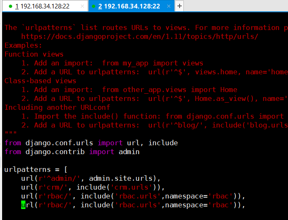Click the url r'^admin/' admin.site.urls line
The height and width of the screenshot is (220, 288).
coord(91,179)
